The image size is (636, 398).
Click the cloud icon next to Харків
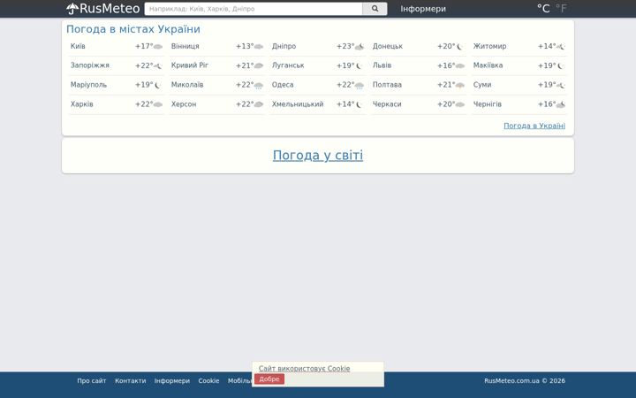pyautogui.click(x=158, y=104)
